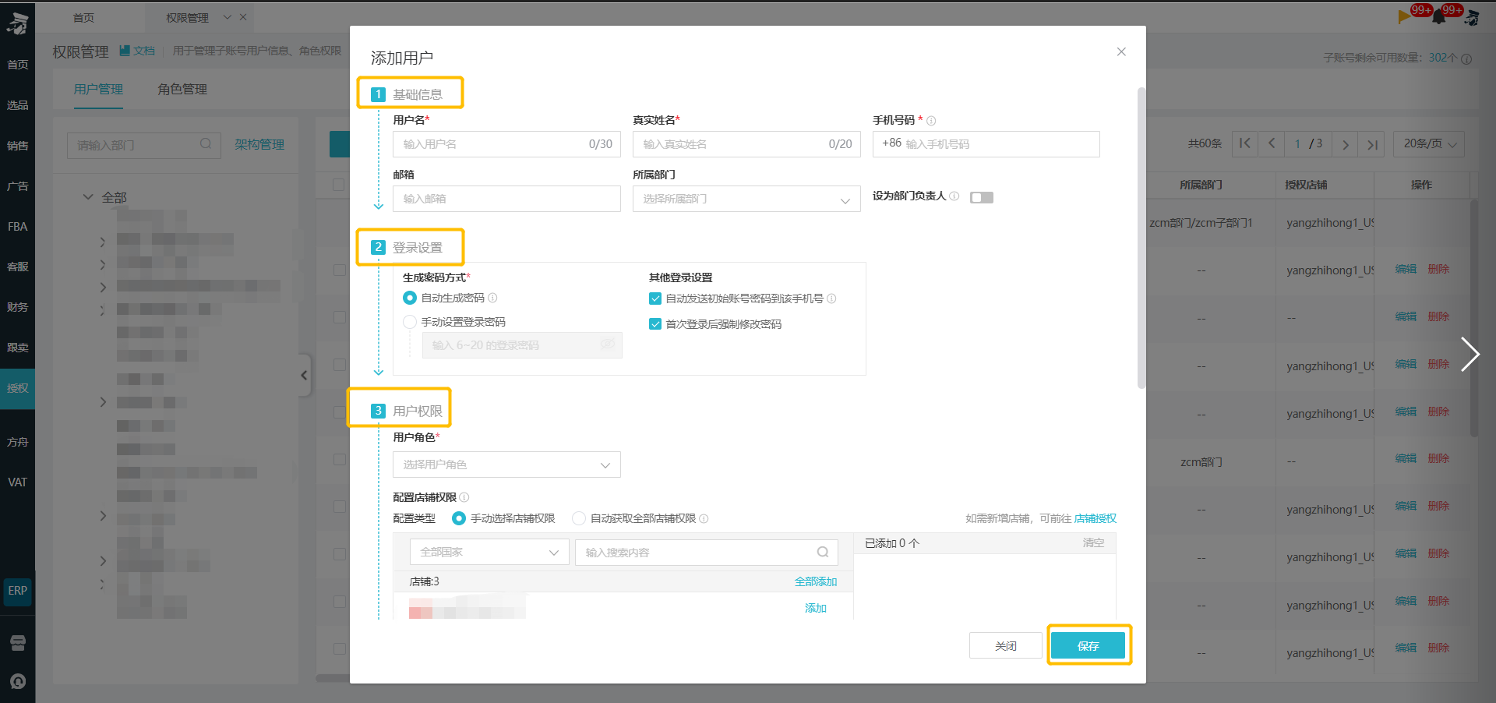This screenshot has width=1496, height=703.
Task: Click into the 真实姓名 input field
Action: (x=746, y=144)
